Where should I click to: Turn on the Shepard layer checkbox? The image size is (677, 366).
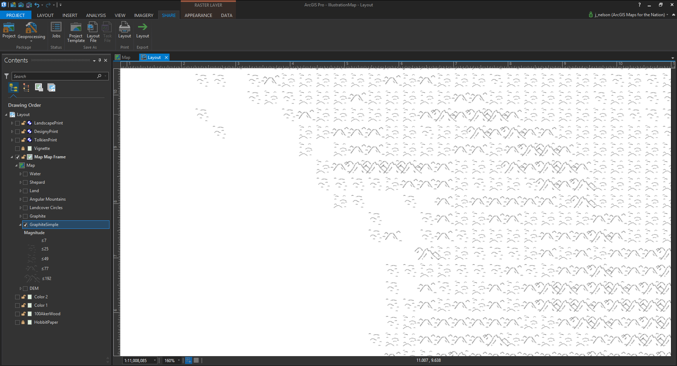point(25,182)
